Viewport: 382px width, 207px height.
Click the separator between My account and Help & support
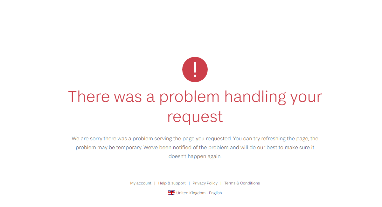[155, 183]
